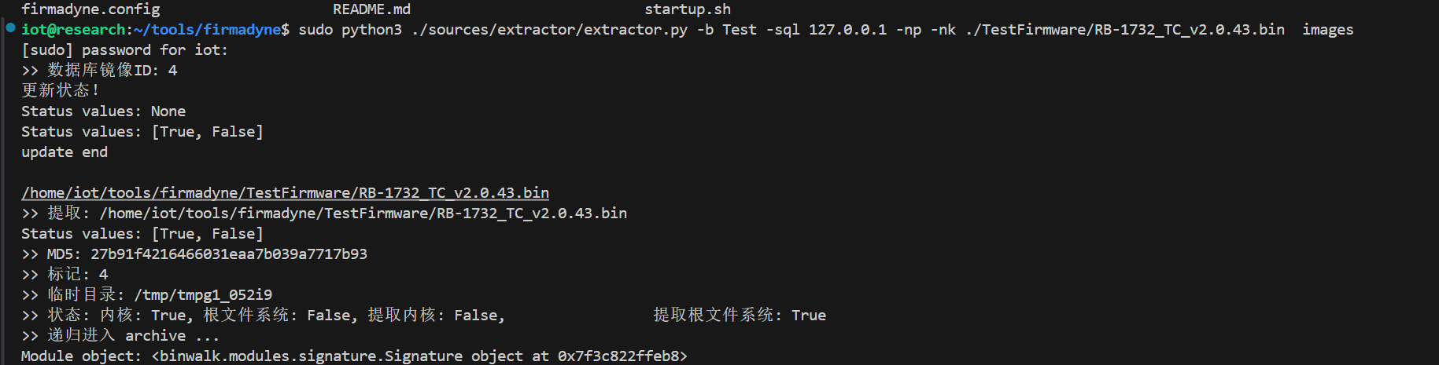The width and height of the screenshot is (1439, 365).
Task: Click the firmware path after 提取:
Action: coord(363,214)
